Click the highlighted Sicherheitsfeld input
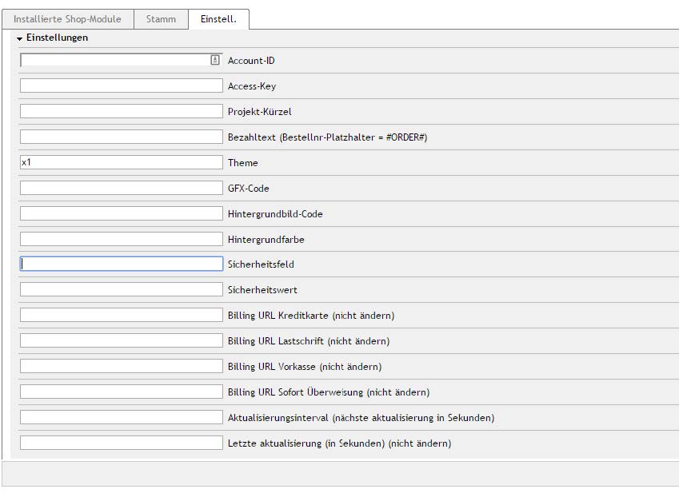679x497 pixels. click(x=120, y=264)
